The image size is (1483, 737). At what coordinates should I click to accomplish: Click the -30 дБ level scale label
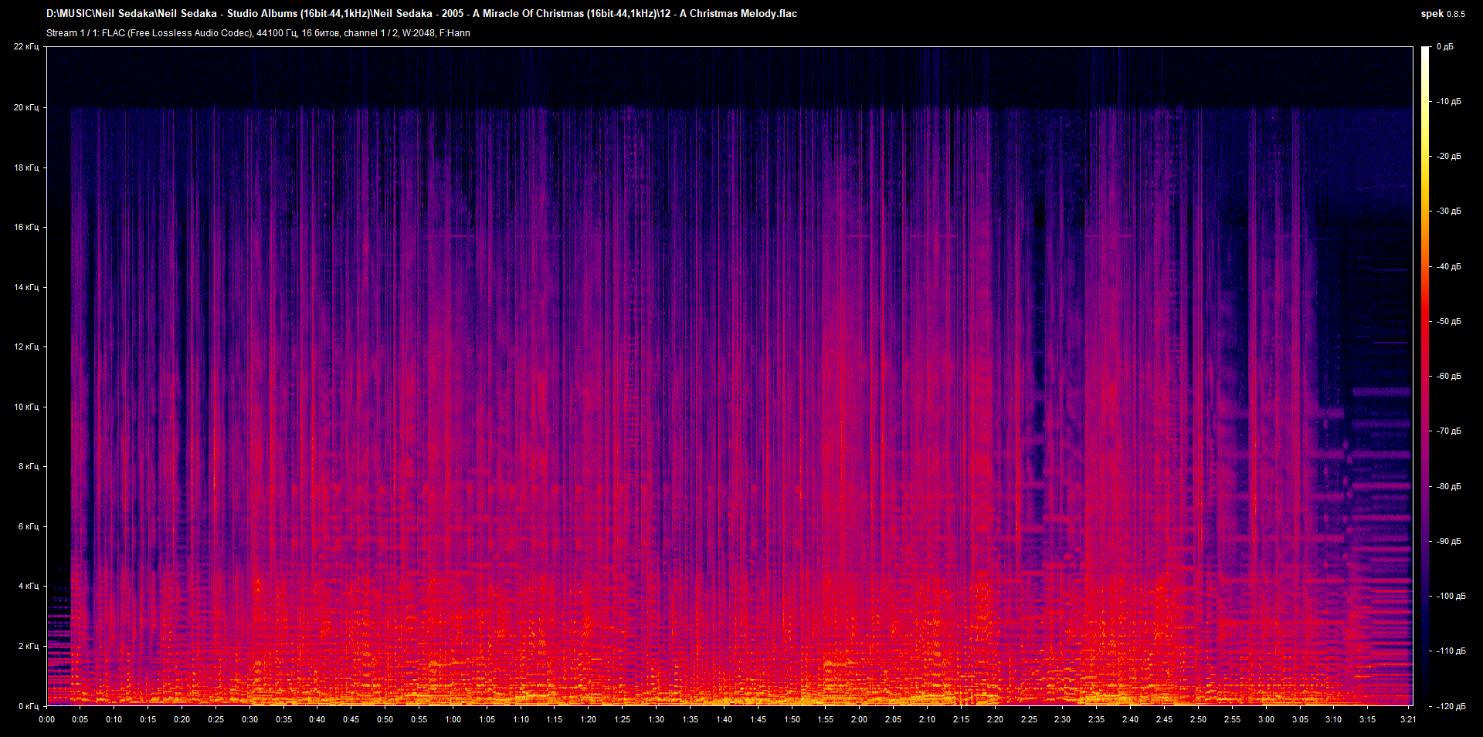point(1447,211)
